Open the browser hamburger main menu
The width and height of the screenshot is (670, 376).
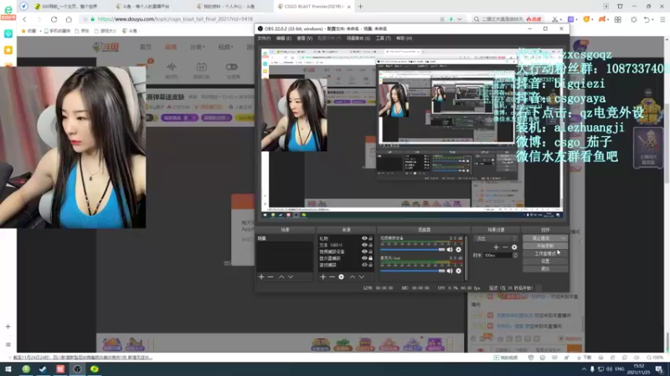(x=662, y=19)
